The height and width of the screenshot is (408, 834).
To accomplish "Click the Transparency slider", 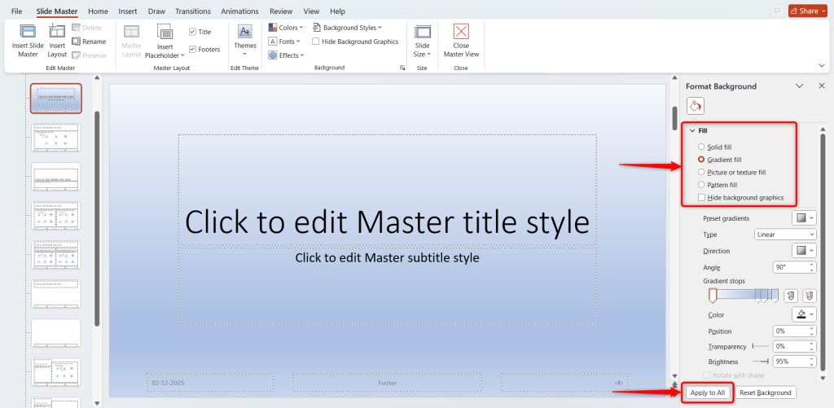I will point(761,346).
